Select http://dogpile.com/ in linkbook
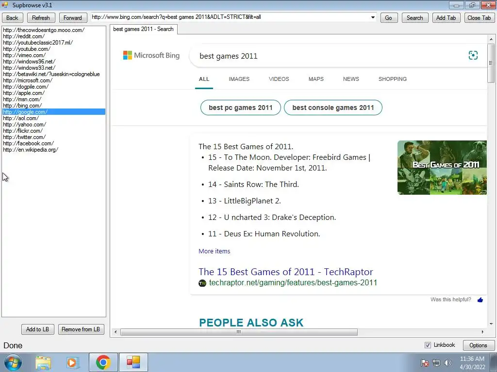 26,87
